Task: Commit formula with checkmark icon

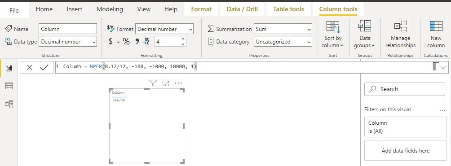Action: (x=44, y=67)
